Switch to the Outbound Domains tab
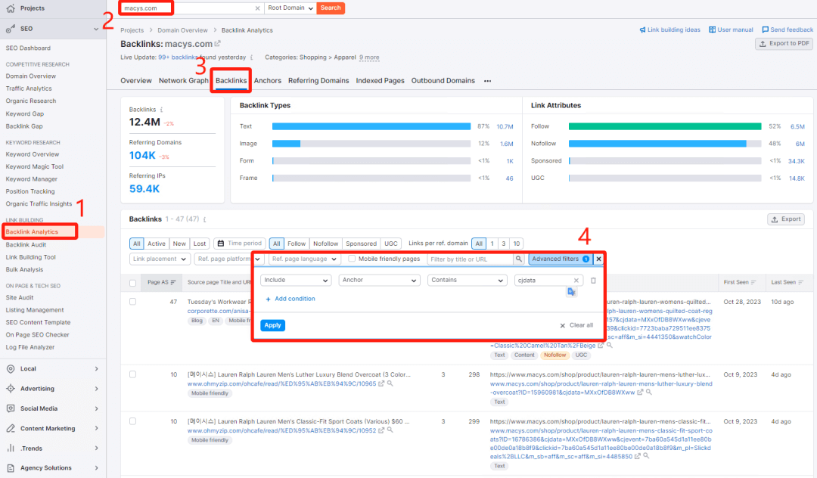 click(x=443, y=81)
